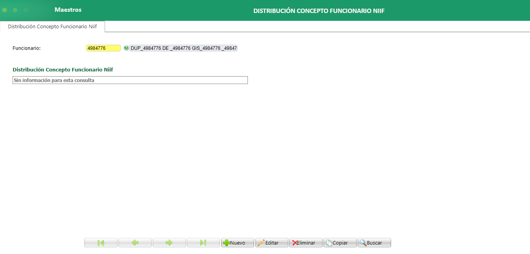
Task: Click 'Sin información para esta consulta' text
Action: point(54,80)
